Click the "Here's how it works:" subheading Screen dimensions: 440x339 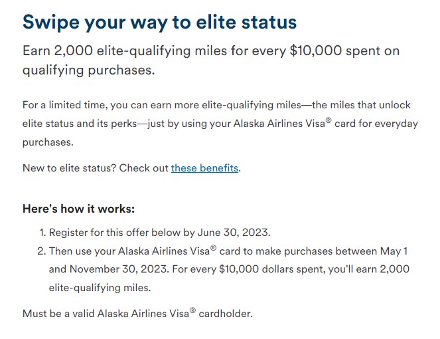click(78, 209)
